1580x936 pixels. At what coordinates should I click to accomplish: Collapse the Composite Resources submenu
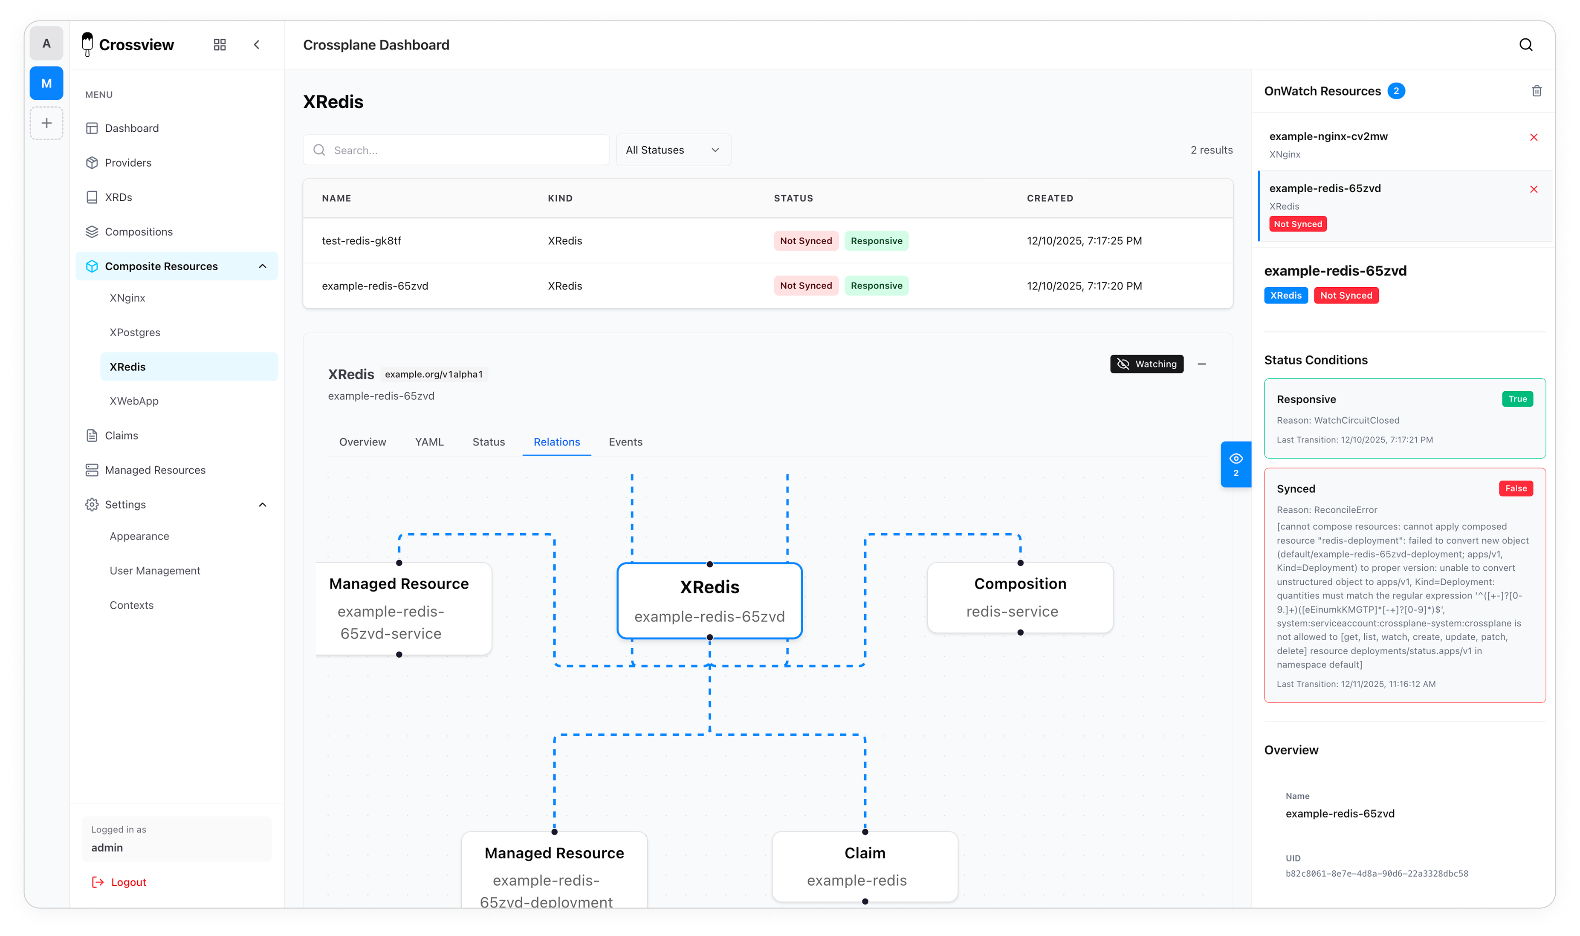[x=263, y=266]
